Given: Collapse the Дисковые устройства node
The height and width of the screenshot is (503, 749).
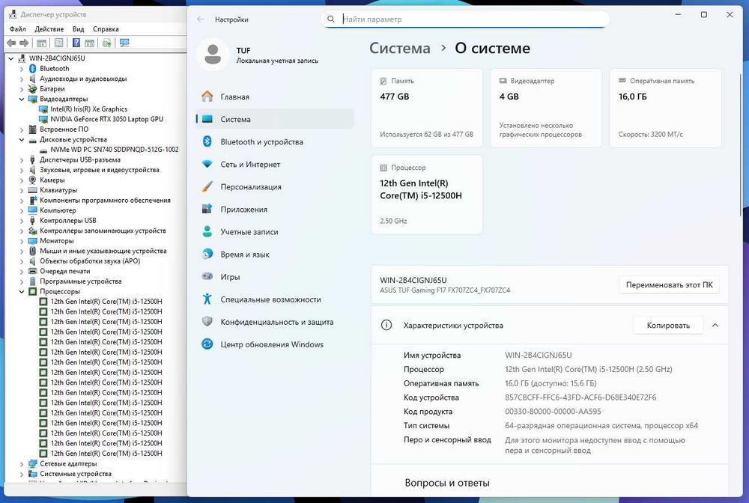Looking at the screenshot, I should [22, 139].
